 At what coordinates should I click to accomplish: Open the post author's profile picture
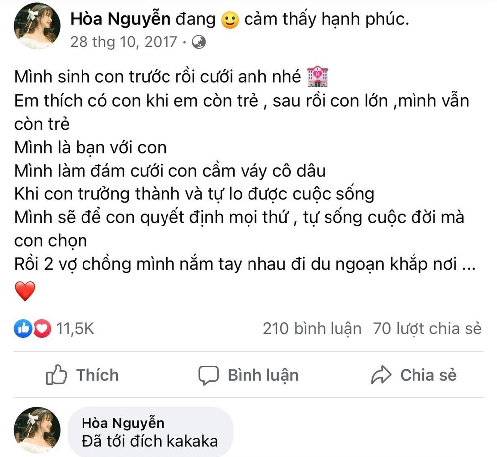[x=38, y=27]
